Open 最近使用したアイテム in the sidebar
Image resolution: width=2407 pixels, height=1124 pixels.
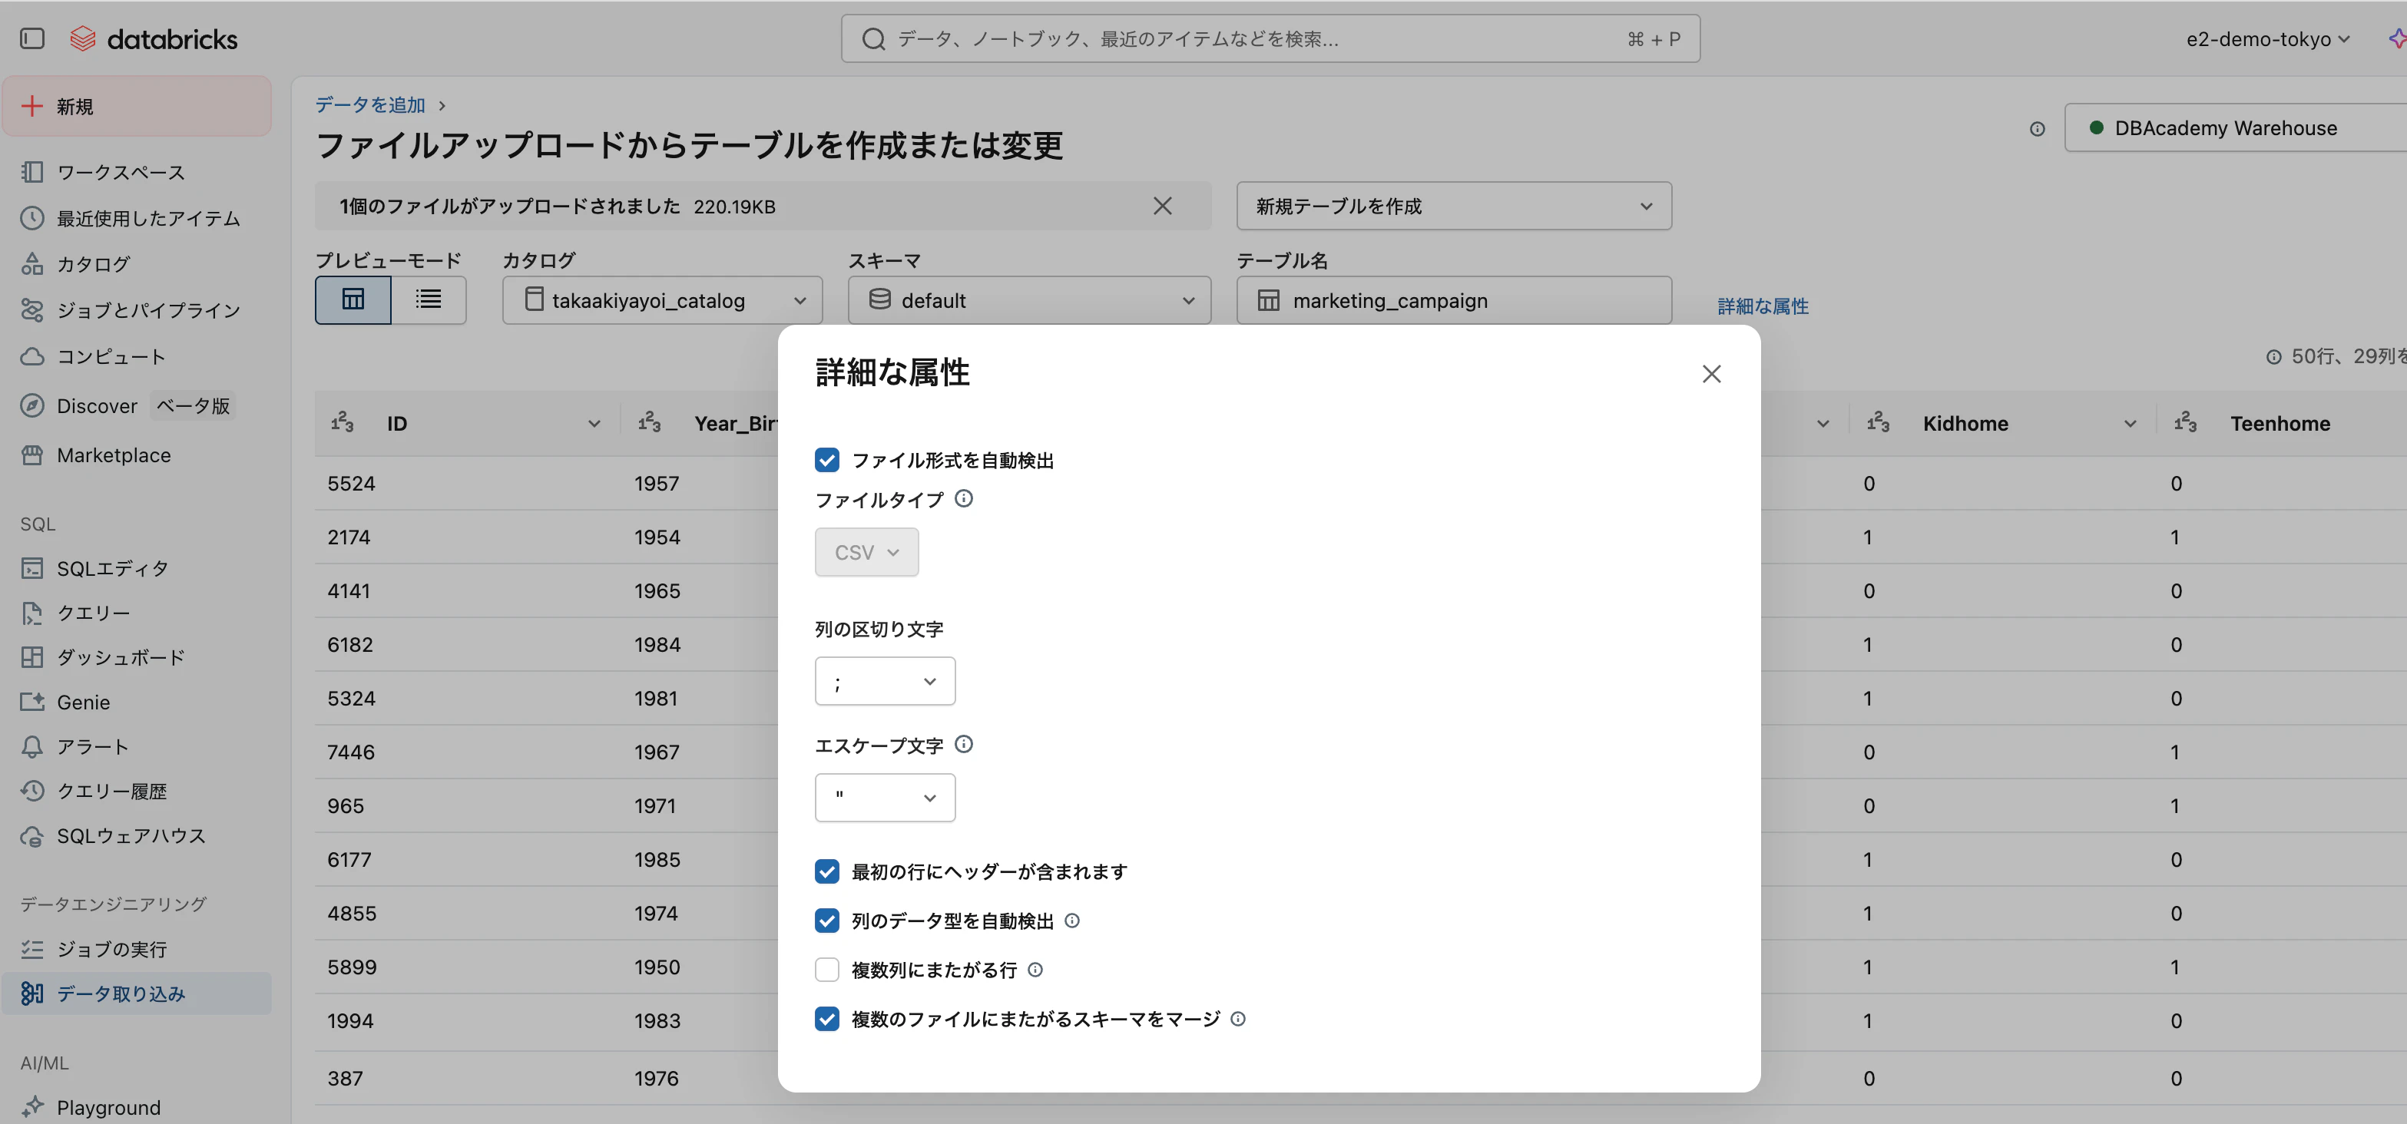137,218
